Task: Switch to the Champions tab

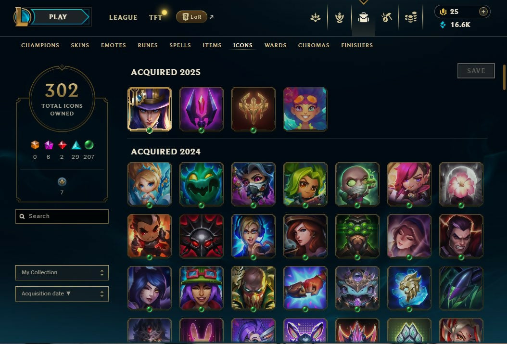Action: [40, 45]
